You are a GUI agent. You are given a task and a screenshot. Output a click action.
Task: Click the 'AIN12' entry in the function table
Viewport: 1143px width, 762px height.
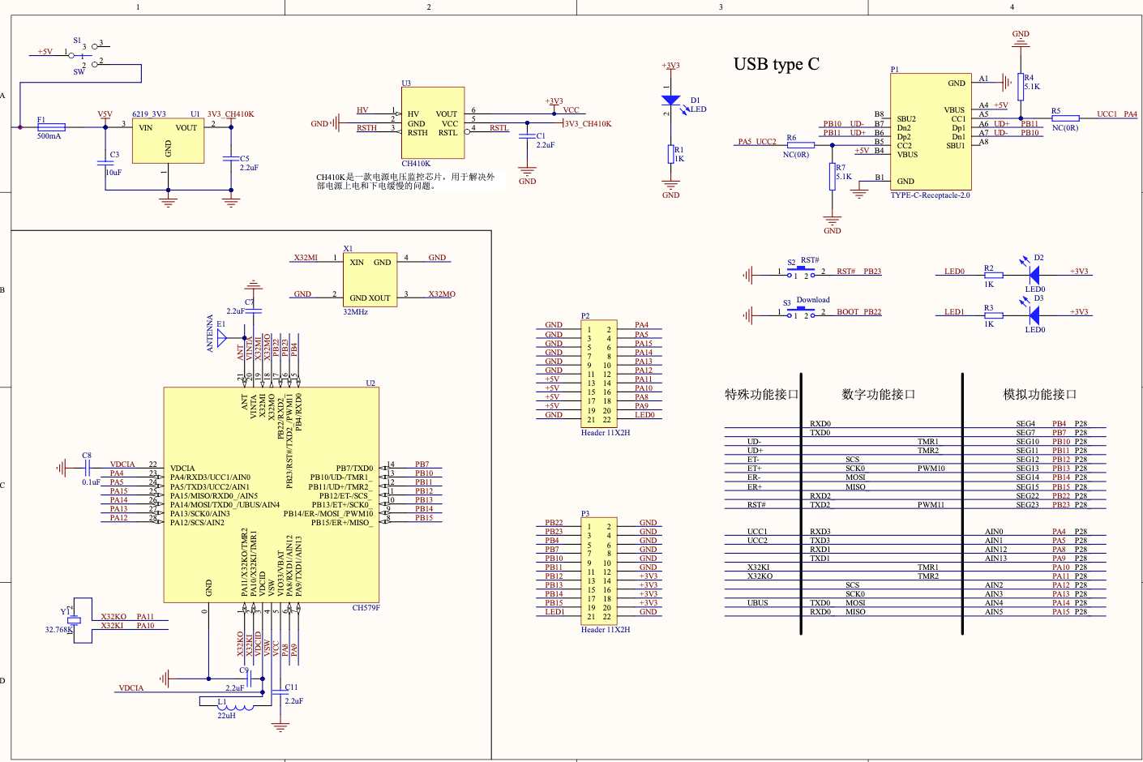[x=995, y=550]
